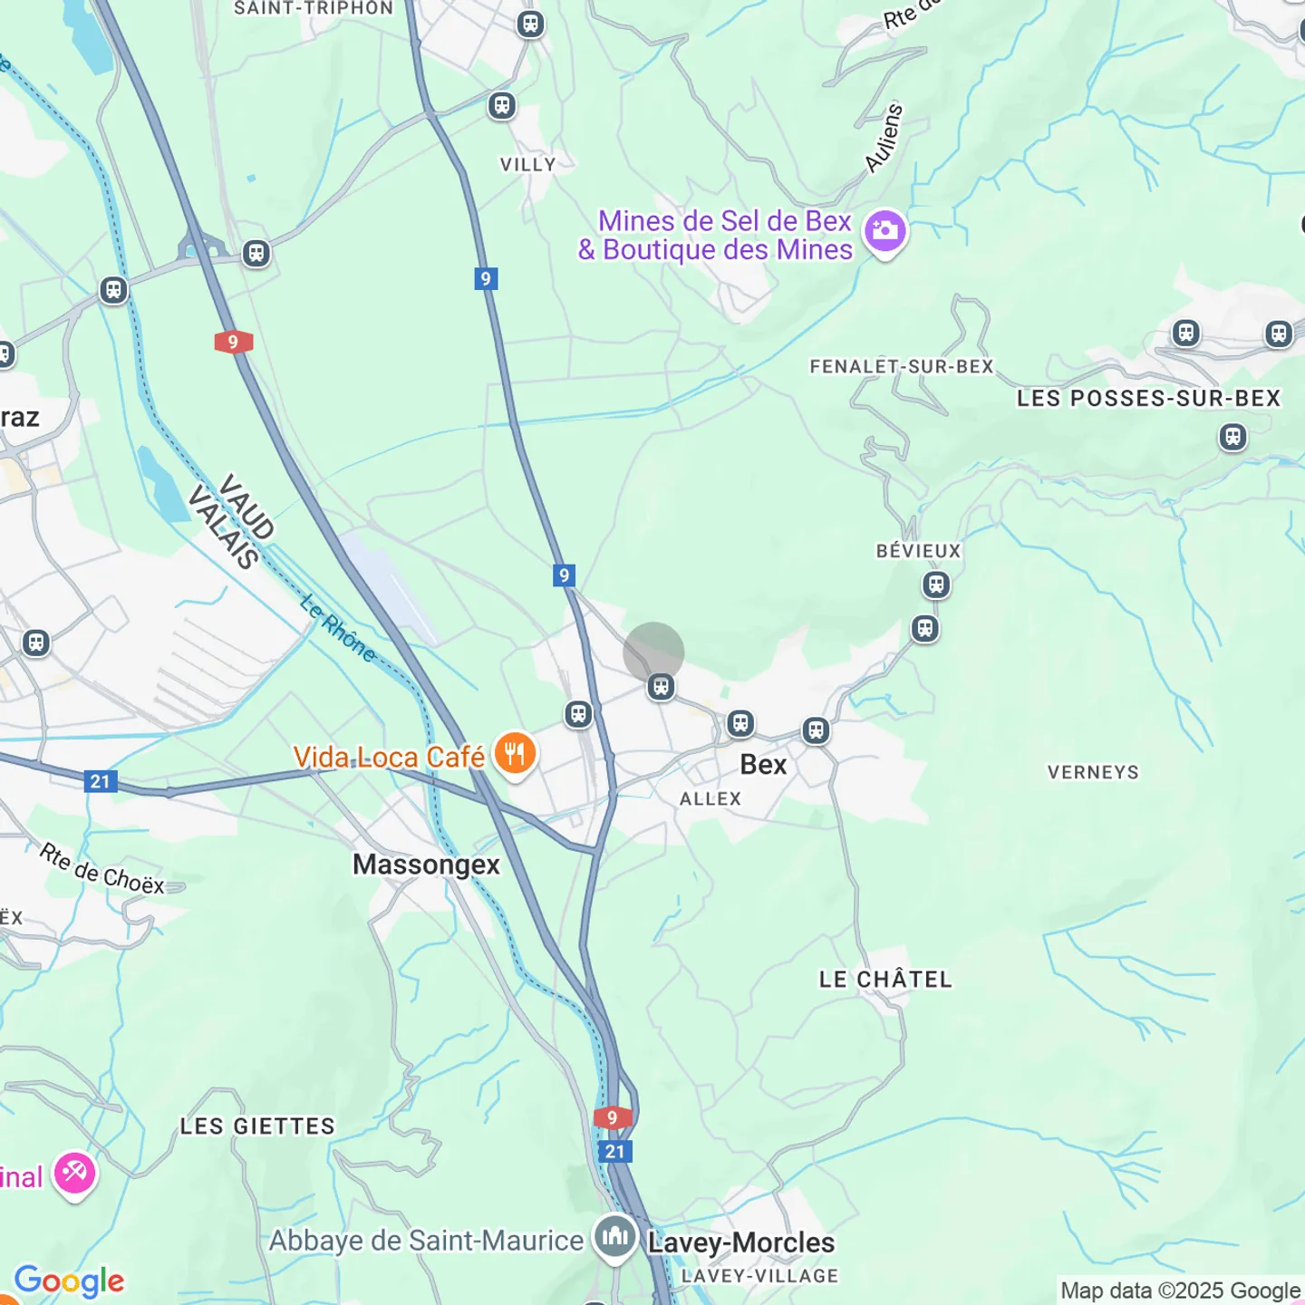
Task: Open the Vida Loca Café restaurant marker
Action: click(515, 756)
